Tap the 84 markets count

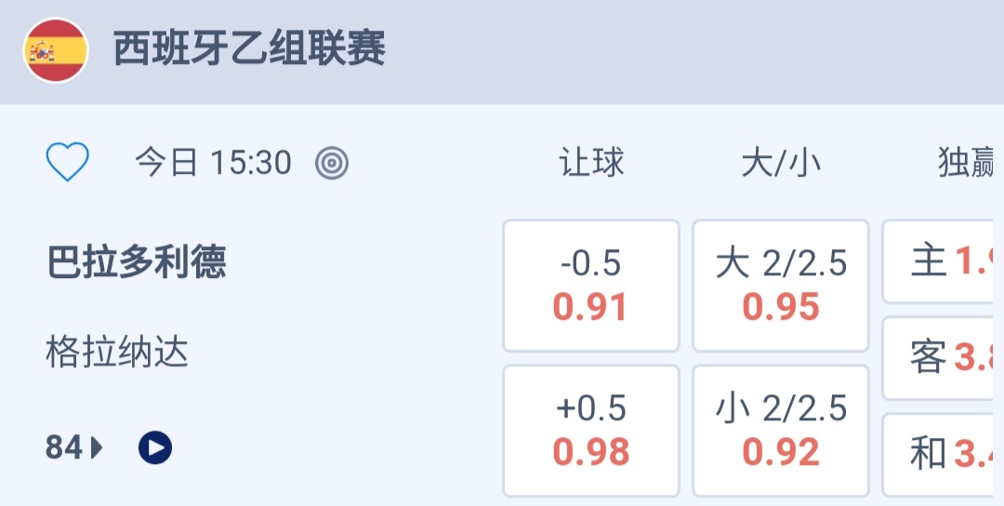(64, 448)
